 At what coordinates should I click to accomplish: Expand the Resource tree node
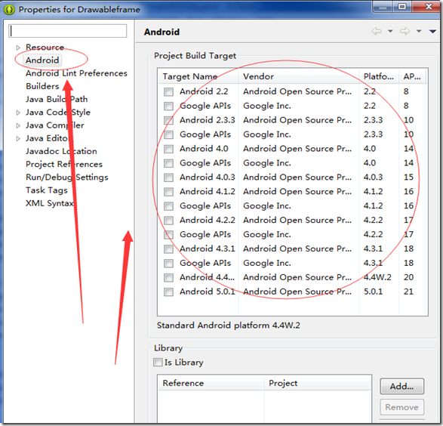point(18,48)
